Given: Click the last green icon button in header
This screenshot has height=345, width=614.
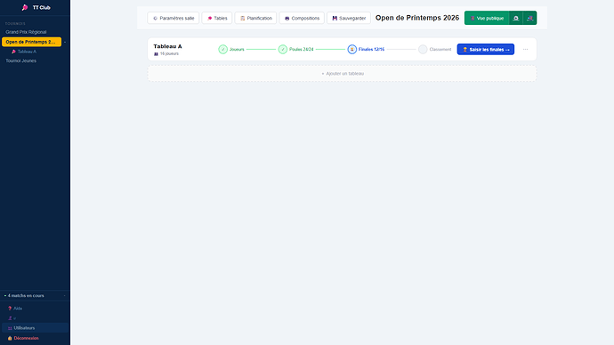Looking at the screenshot, I should tap(529, 18).
